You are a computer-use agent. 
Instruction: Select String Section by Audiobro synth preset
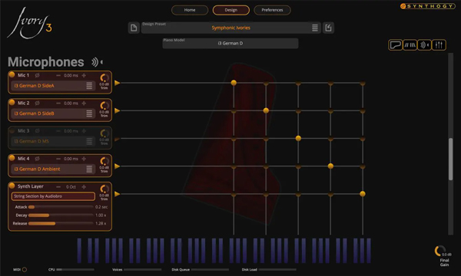(53, 196)
